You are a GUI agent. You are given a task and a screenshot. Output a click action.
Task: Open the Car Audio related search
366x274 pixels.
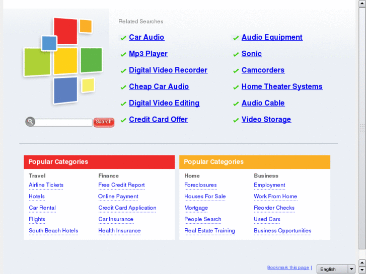tap(147, 37)
